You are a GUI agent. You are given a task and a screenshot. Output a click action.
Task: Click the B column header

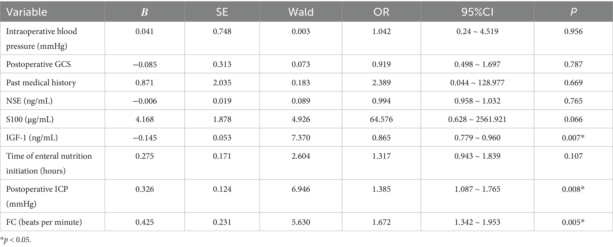coord(144,12)
